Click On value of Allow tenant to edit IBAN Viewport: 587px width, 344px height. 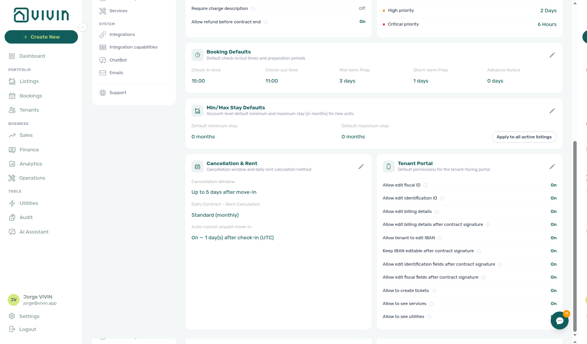pyautogui.click(x=553, y=238)
